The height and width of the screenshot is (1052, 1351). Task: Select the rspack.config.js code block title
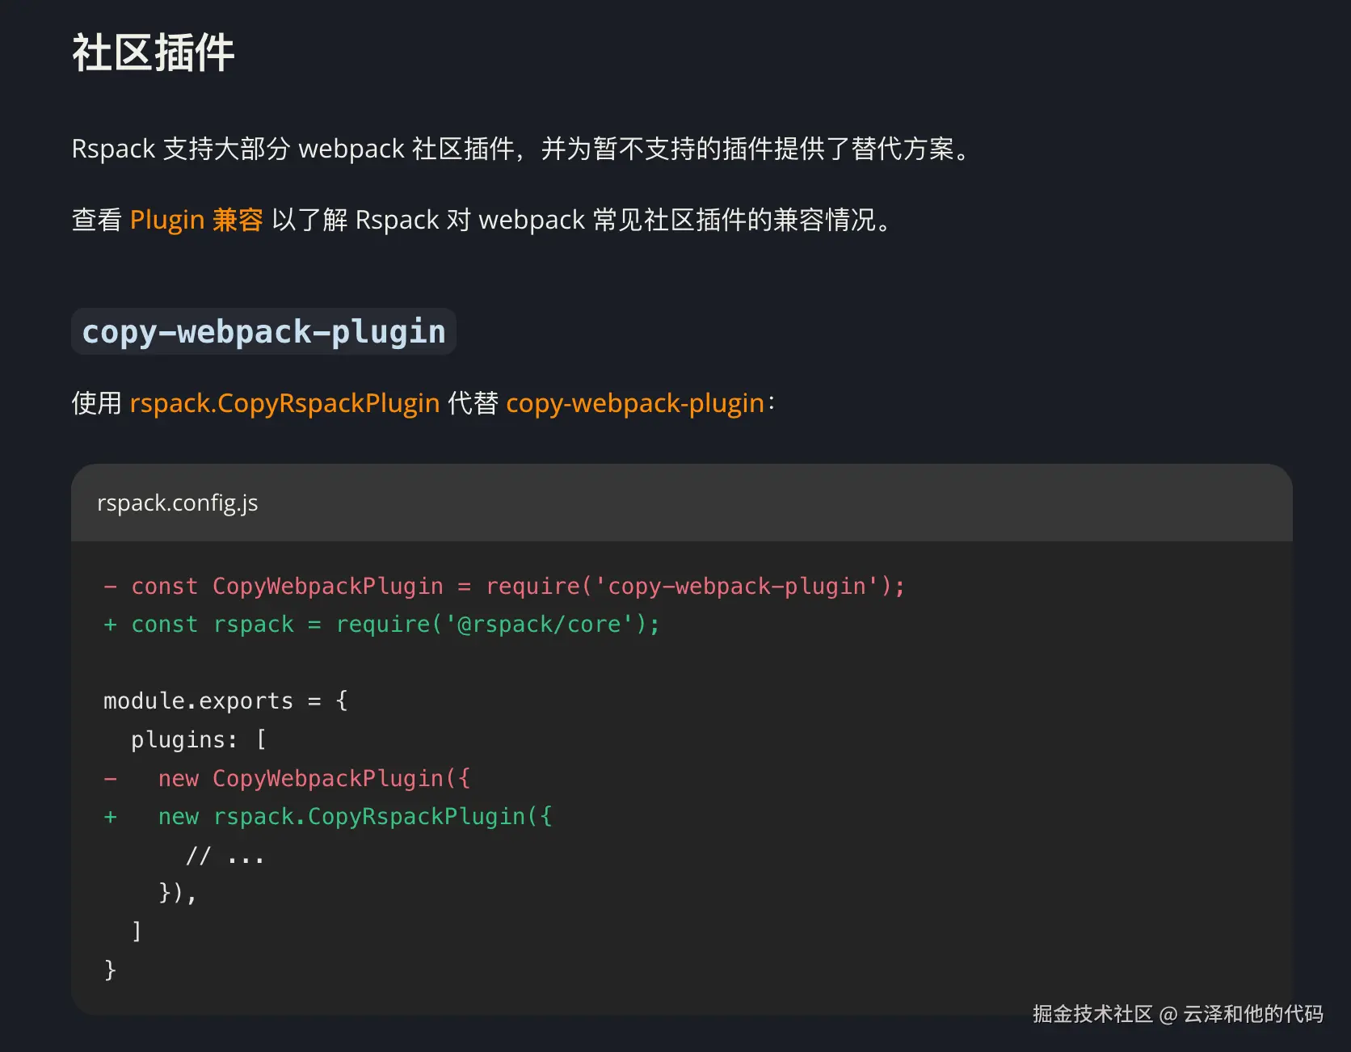(177, 503)
